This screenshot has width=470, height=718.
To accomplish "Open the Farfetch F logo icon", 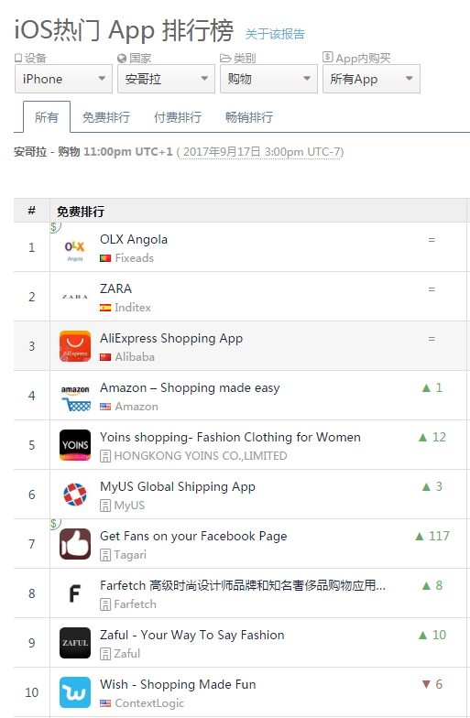I will tap(75, 593).
